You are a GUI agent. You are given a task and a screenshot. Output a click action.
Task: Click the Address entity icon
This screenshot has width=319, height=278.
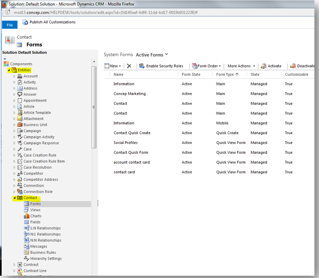(x=20, y=88)
